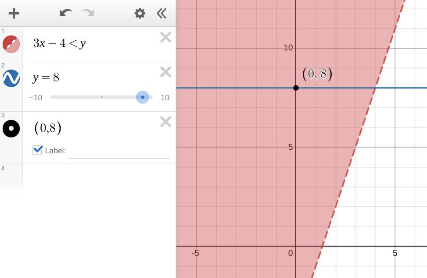This screenshot has height=278, width=427.
Task: Delete the y = 8 expression
Action: [x=165, y=72]
